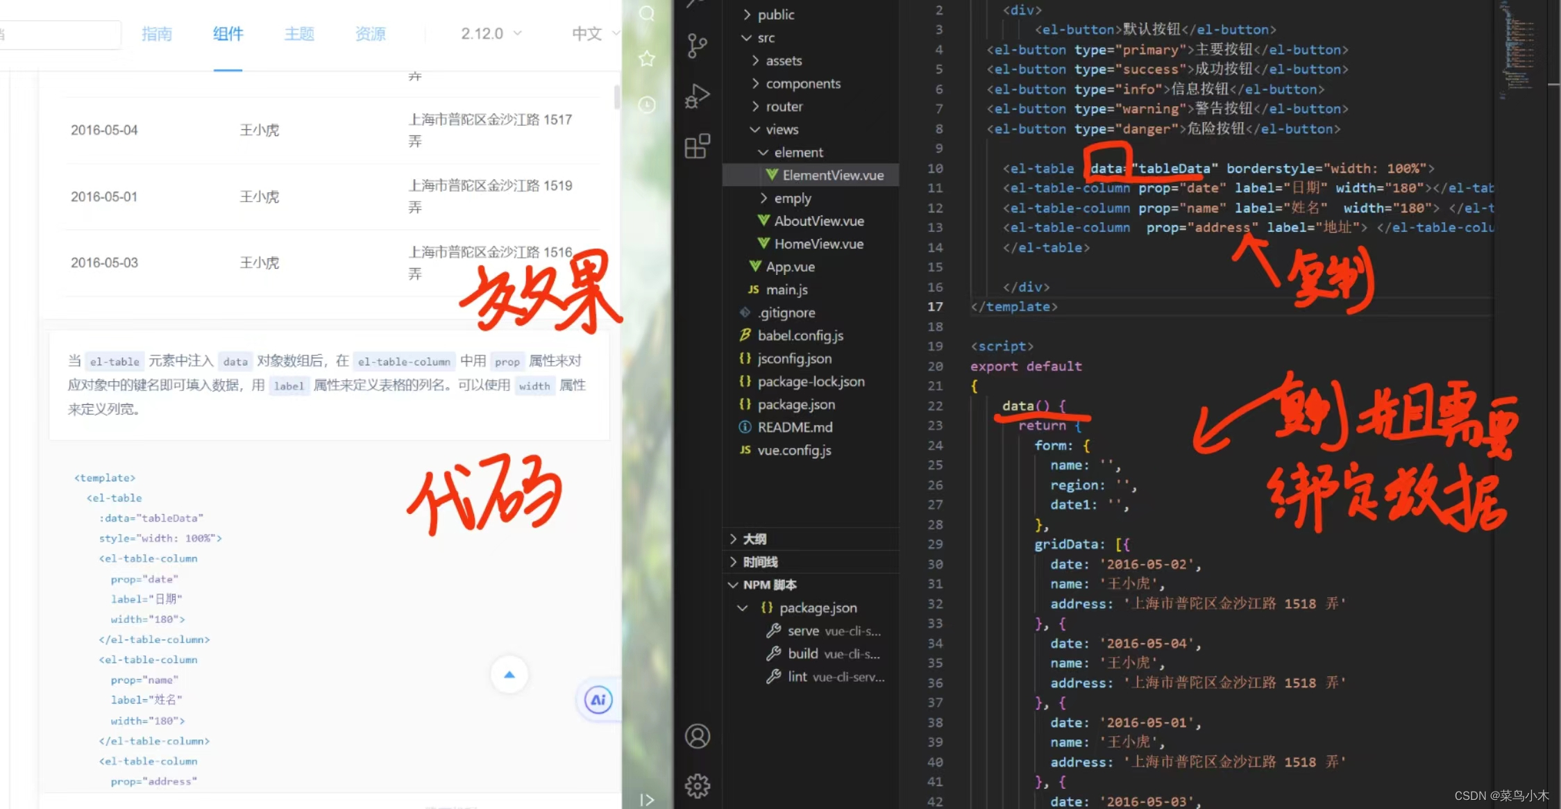Switch to the 资源 tab
The height and width of the screenshot is (809, 1561).
coord(370,33)
